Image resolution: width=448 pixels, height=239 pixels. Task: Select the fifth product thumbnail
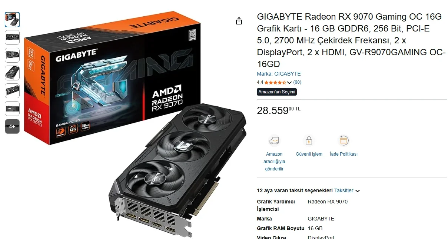[12, 91]
